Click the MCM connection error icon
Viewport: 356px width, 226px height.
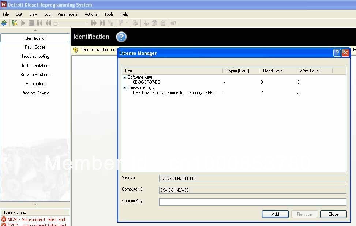4,219
